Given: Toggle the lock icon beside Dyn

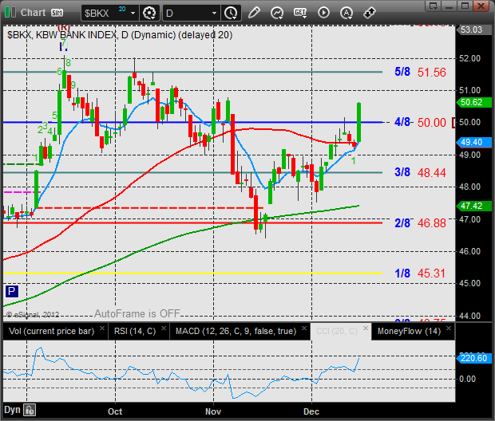Looking at the screenshot, I should [30, 411].
